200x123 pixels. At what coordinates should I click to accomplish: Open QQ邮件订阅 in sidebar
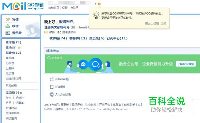pyautogui.click(x=13, y=79)
